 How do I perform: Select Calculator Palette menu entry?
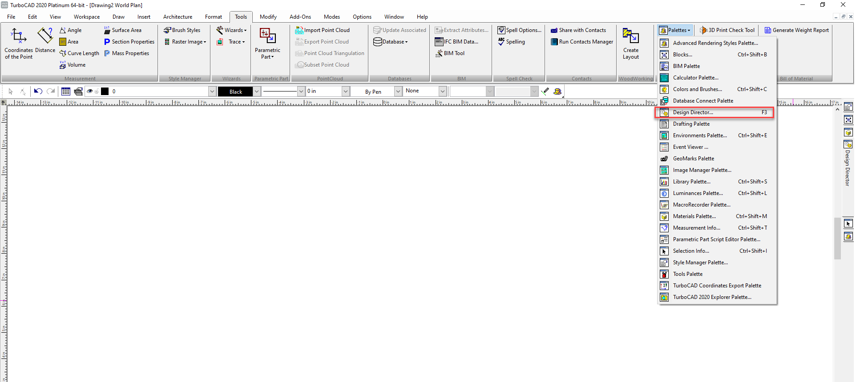[717, 78]
